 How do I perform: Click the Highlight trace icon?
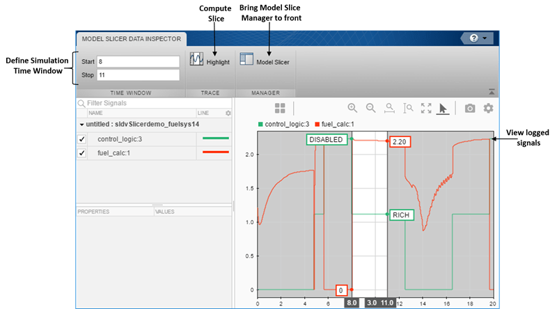click(x=196, y=59)
